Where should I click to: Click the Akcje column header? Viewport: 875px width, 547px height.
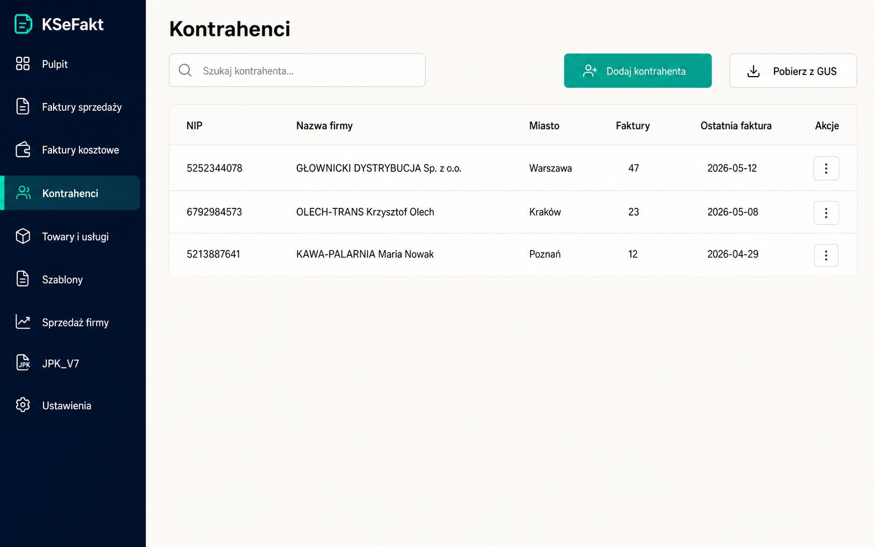827,126
